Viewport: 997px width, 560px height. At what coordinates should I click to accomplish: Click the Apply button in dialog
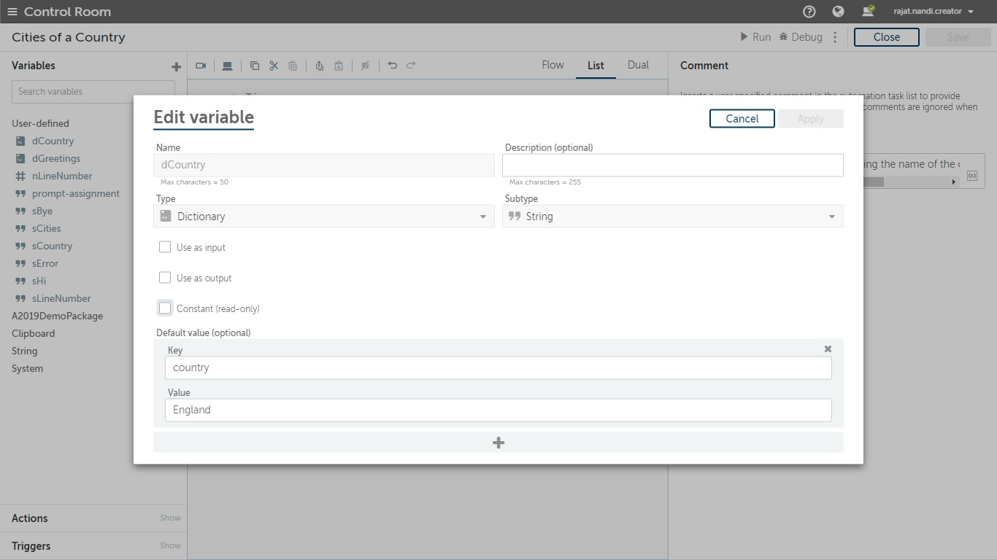(810, 119)
